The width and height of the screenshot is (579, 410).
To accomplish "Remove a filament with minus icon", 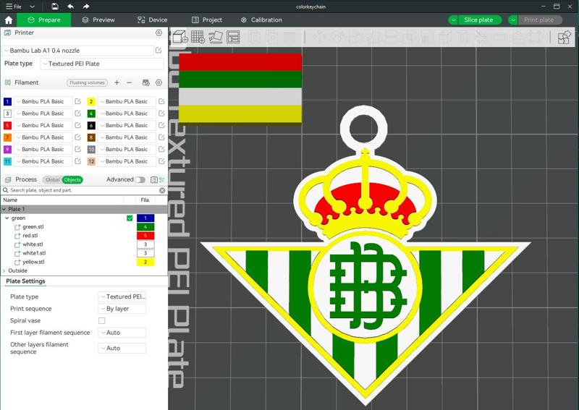I will [x=130, y=82].
